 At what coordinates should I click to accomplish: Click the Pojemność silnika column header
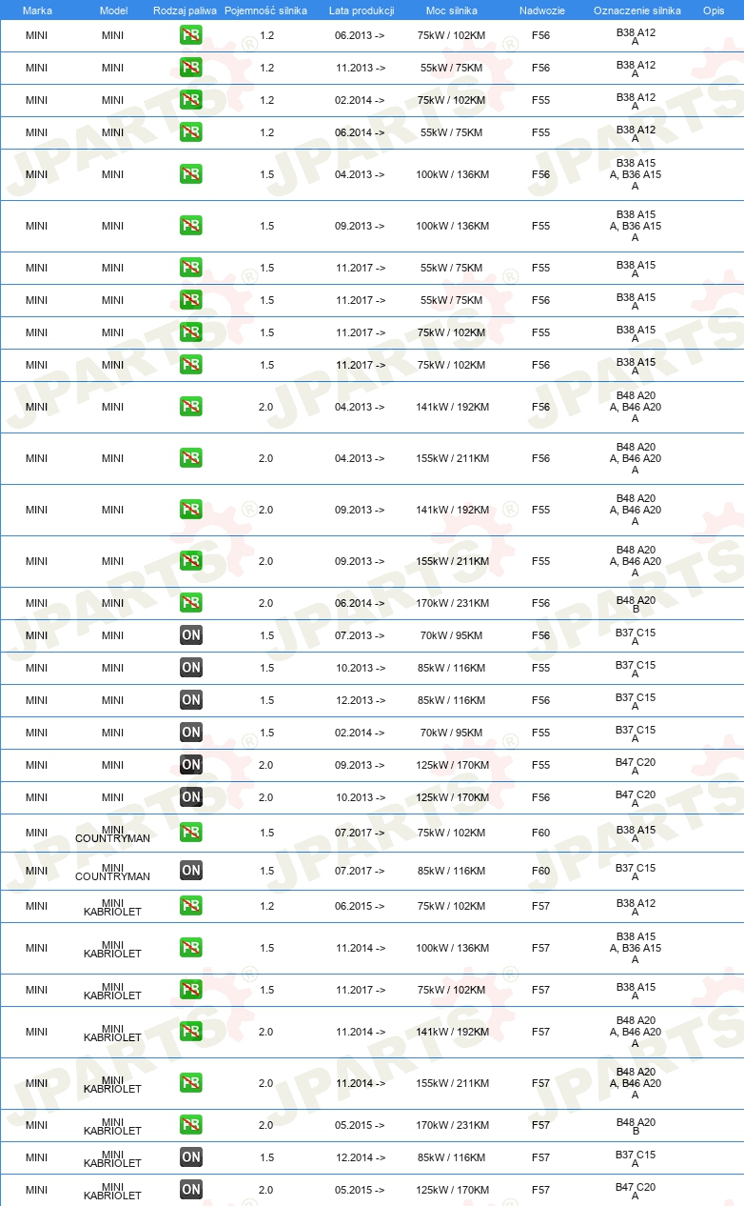(x=266, y=10)
